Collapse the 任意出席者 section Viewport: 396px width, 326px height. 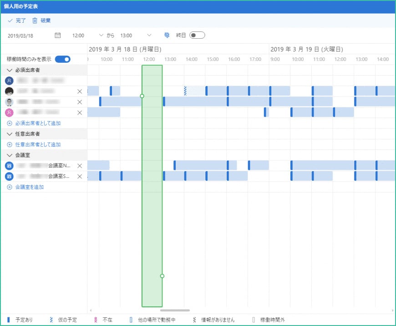(10, 134)
